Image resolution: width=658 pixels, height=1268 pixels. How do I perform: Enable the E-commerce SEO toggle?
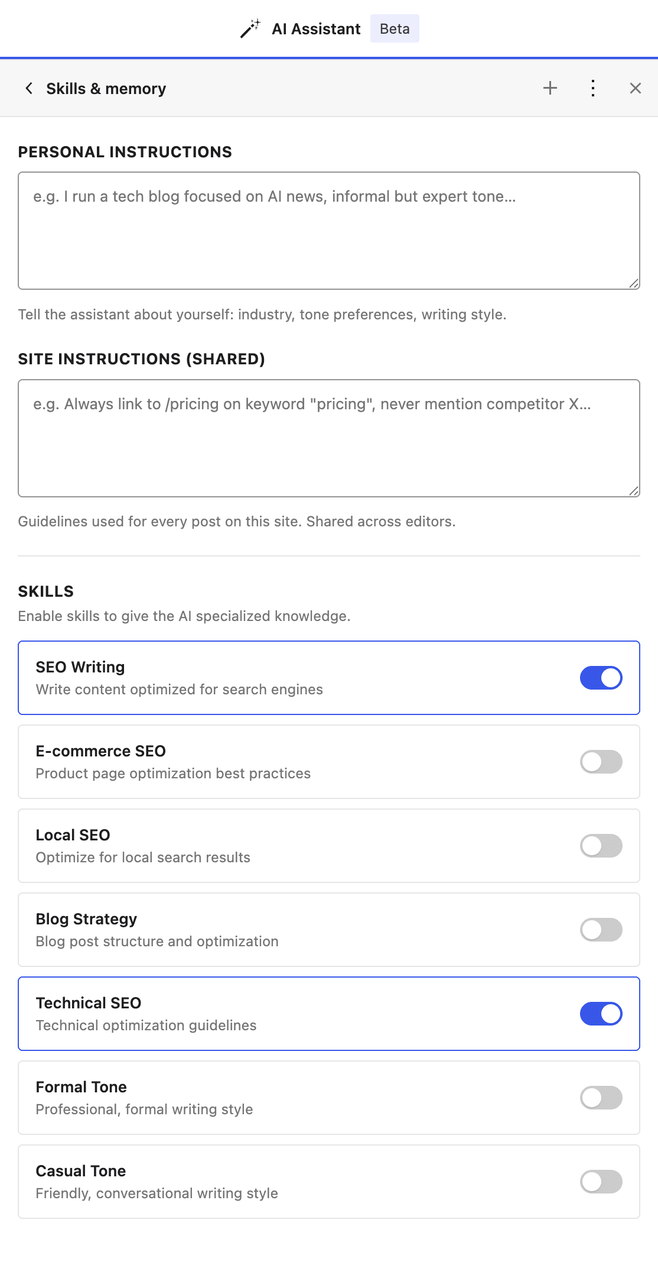click(x=601, y=762)
